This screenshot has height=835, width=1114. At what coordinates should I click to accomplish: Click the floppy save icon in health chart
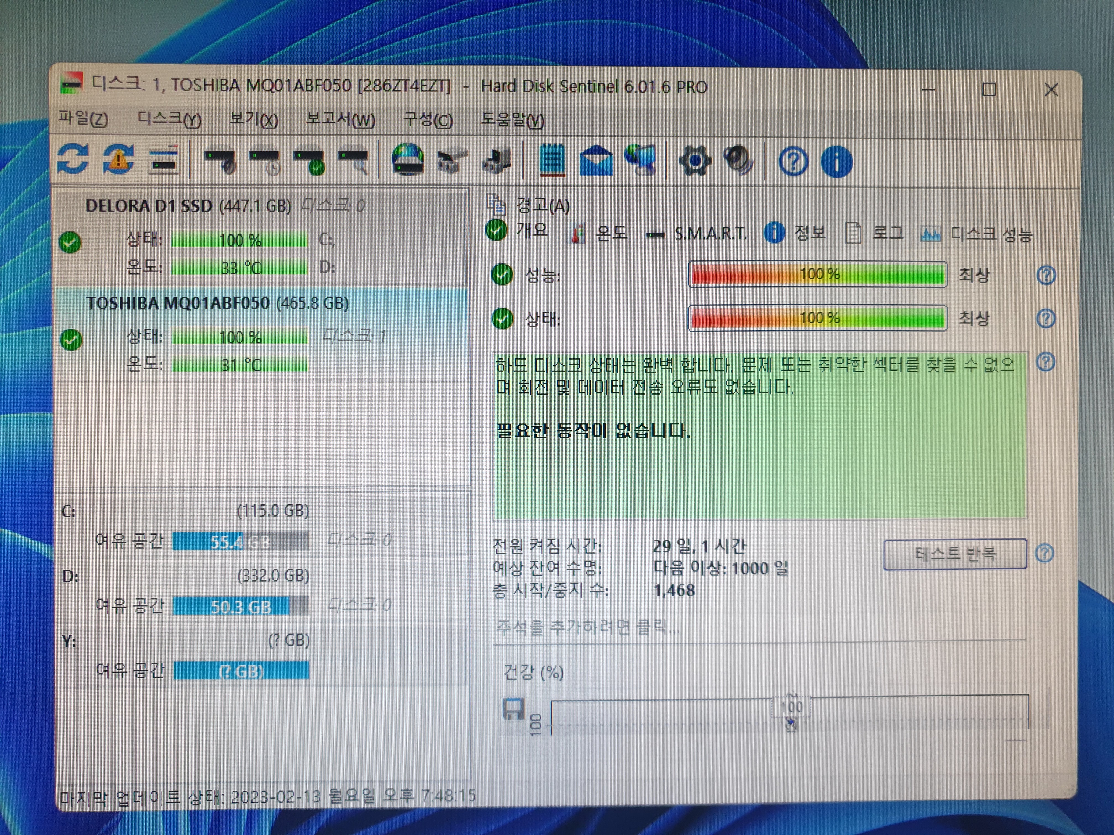click(x=513, y=709)
